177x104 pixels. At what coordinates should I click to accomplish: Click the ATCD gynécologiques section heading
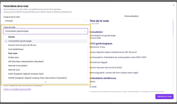(x=101, y=43)
